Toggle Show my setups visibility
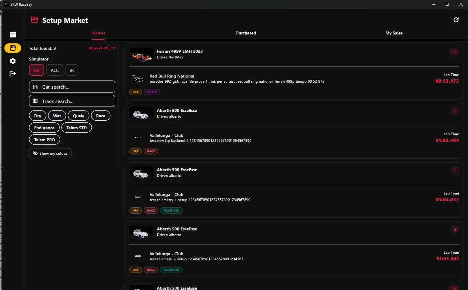 50,153
